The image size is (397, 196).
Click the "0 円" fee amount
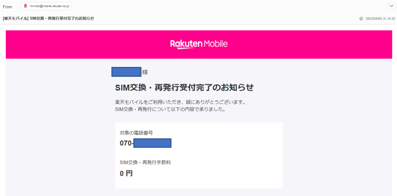126,173
